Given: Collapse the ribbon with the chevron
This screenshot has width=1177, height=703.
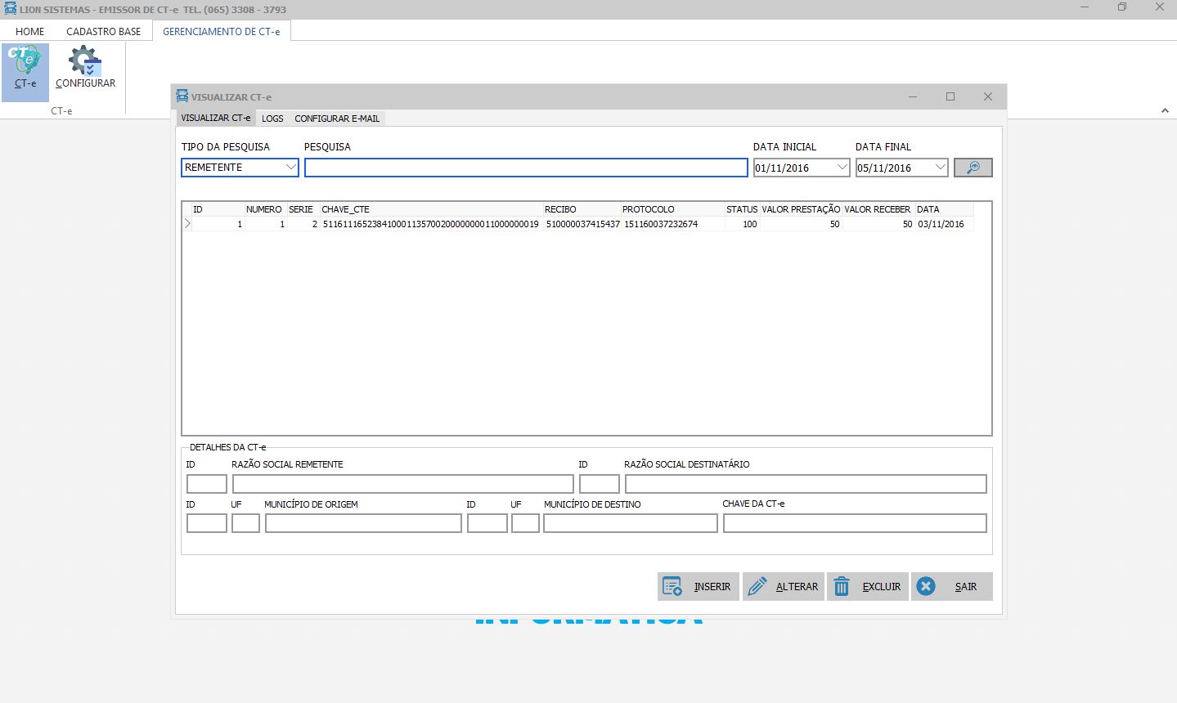Looking at the screenshot, I should coord(1165,110).
